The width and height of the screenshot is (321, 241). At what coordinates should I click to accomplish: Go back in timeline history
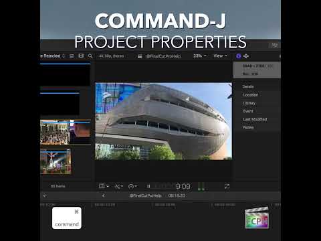coord(104,195)
